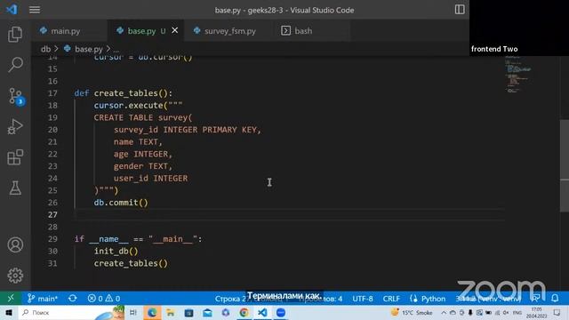Click line number 27 in gutter
Image resolution: width=569 pixels, height=320 pixels.
pos(52,215)
